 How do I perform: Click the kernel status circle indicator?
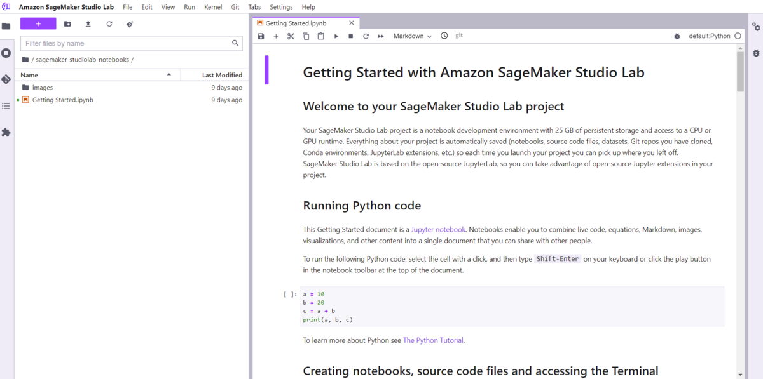[x=738, y=36]
